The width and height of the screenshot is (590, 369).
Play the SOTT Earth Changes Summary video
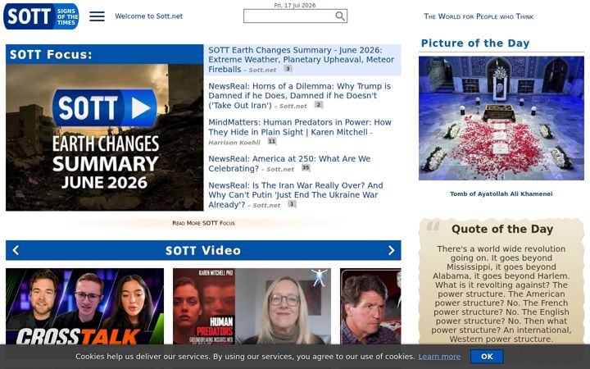[x=104, y=137]
